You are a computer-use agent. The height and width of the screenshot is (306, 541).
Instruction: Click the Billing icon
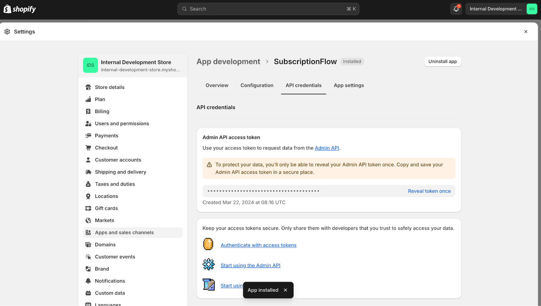[x=88, y=112]
